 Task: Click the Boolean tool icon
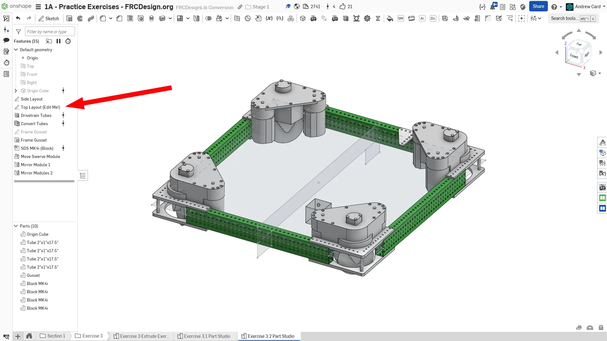tap(208, 18)
